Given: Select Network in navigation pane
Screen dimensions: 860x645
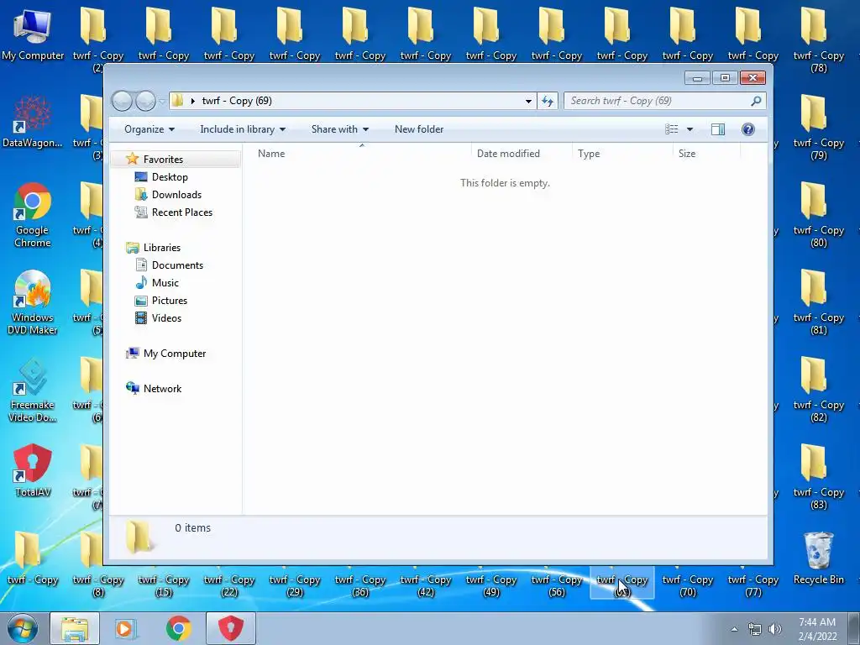Looking at the screenshot, I should click(162, 389).
